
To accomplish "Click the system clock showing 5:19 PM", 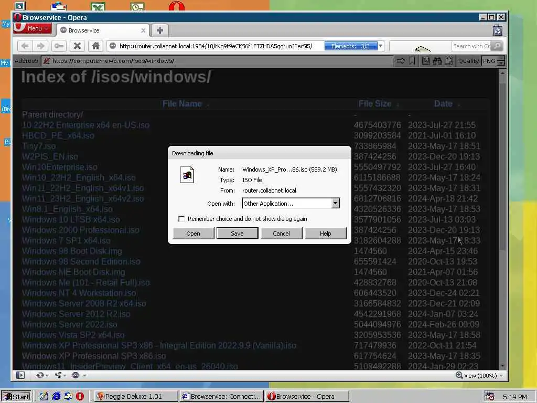I will [515, 397].
